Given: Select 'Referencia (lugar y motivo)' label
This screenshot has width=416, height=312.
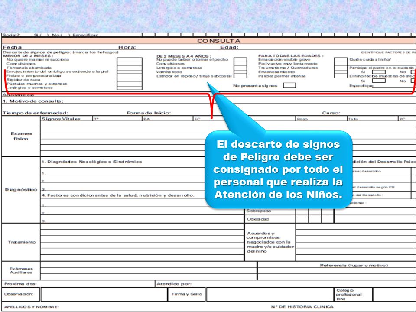Looking at the screenshot, I should tap(354, 265).
